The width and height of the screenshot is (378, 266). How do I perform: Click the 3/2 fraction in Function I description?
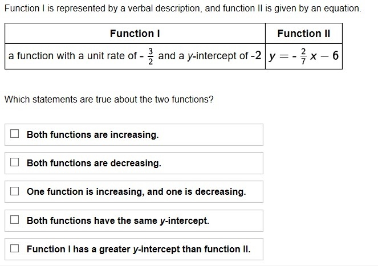point(151,56)
